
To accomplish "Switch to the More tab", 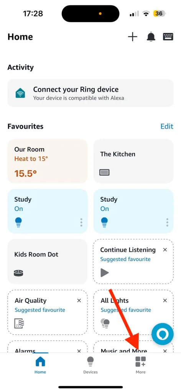I will tap(140, 365).
